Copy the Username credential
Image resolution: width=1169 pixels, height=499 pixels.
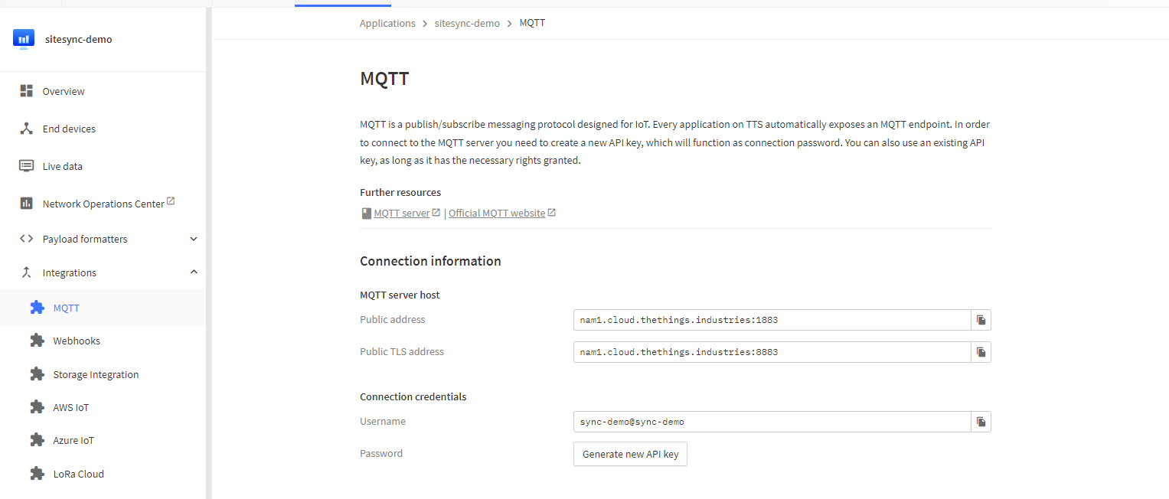point(981,422)
